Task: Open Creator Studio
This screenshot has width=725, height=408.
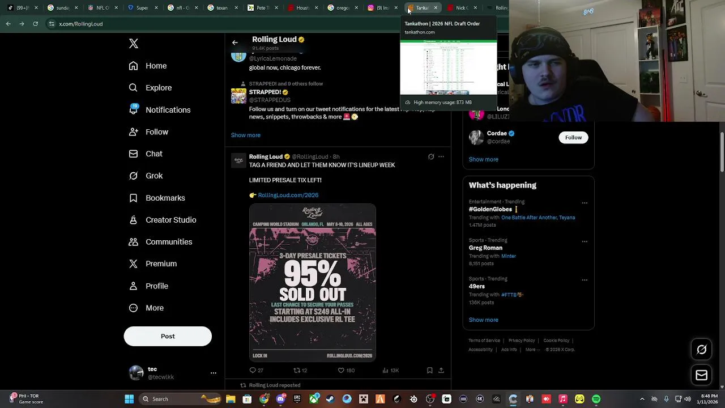Action: [x=163, y=220]
